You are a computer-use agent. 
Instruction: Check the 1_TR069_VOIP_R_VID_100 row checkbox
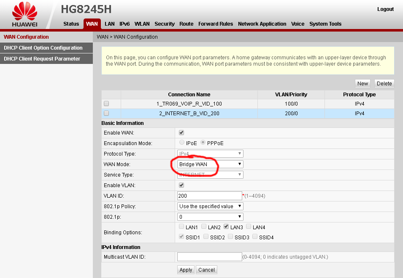point(106,103)
